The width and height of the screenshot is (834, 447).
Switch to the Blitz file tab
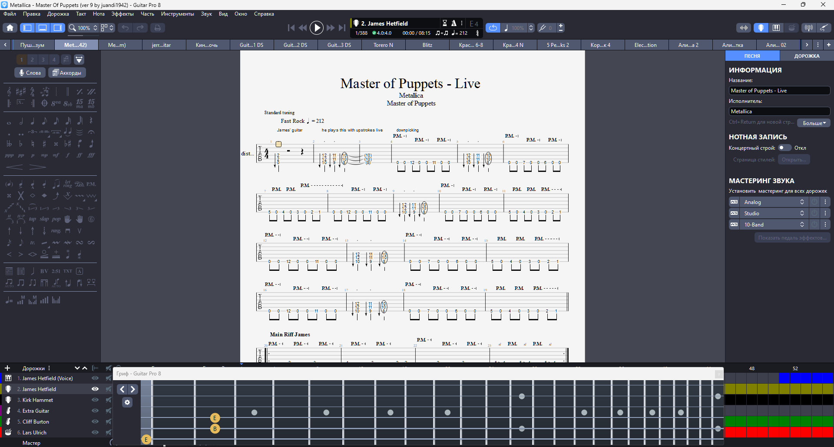click(427, 45)
